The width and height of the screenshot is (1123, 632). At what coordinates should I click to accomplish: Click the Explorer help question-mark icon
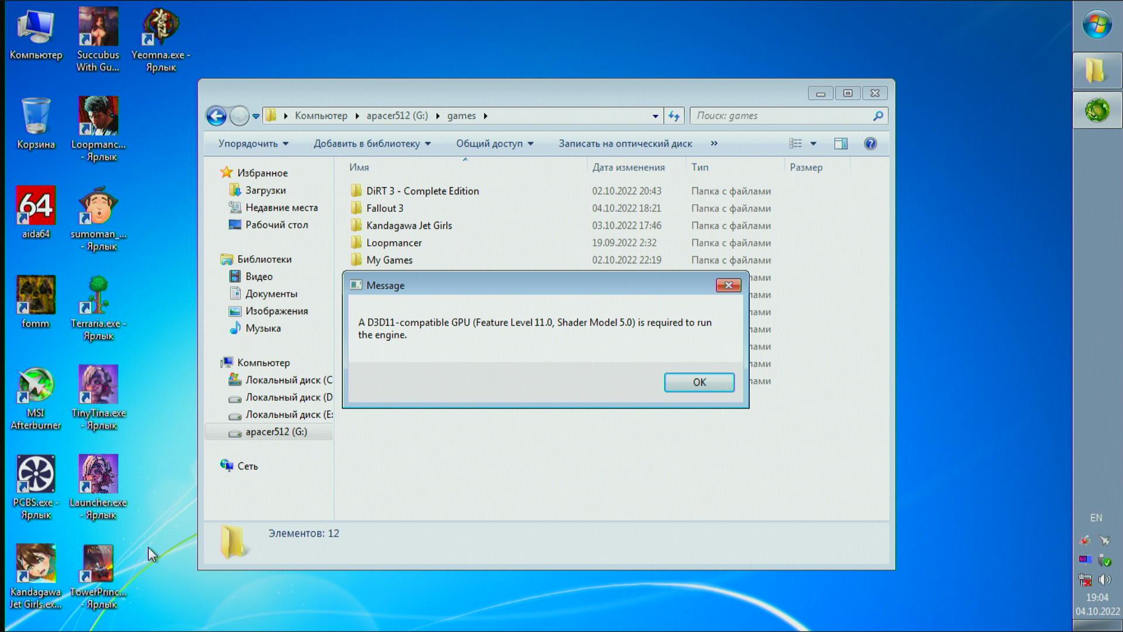870,143
